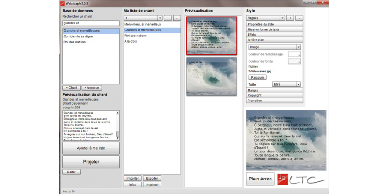Delete the style with minus button

point(300,18)
